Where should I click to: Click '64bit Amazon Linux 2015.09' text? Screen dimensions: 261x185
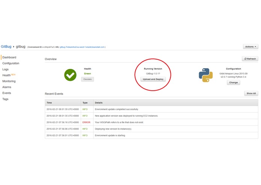[233, 73]
